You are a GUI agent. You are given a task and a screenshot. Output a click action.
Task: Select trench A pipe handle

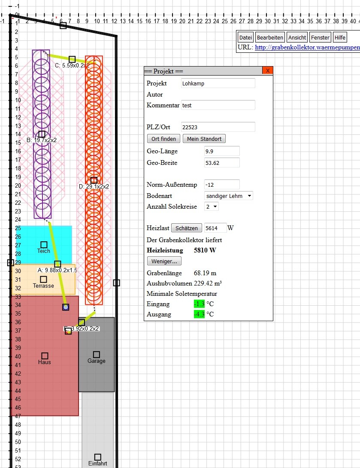click(x=57, y=264)
